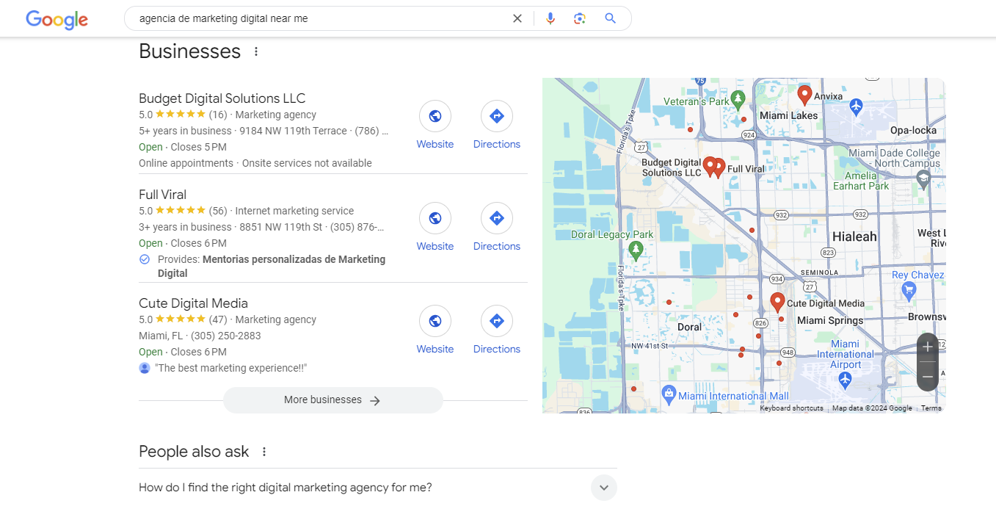Click into the search input field

click(321, 18)
